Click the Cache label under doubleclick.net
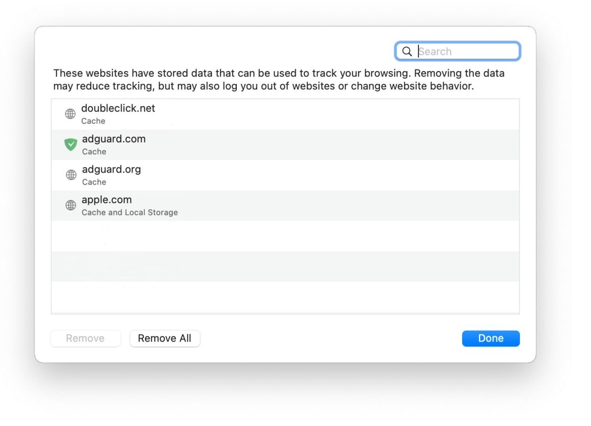 tap(93, 121)
